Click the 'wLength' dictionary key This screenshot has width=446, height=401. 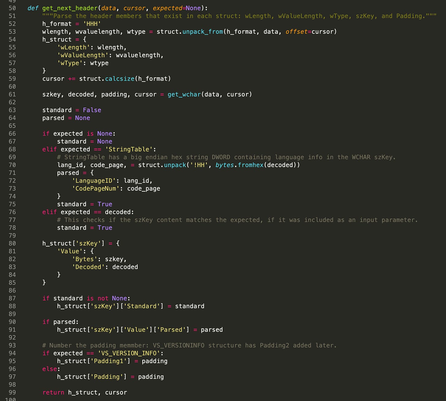click(74, 47)
